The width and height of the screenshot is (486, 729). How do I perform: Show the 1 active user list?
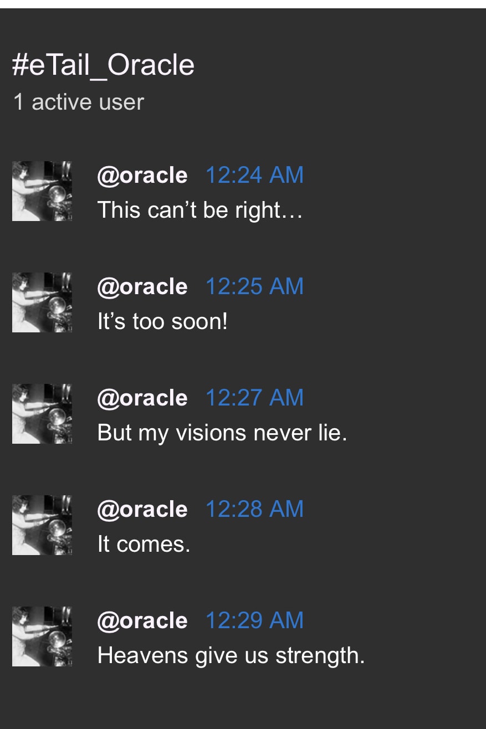tap(78, 102)
